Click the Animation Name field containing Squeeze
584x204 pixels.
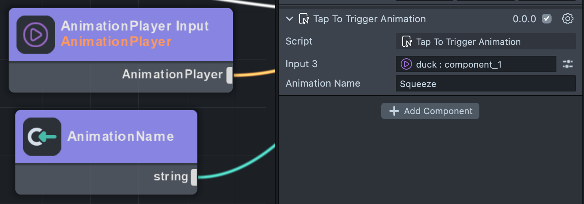pyautogui.click(x=485, y=84)
